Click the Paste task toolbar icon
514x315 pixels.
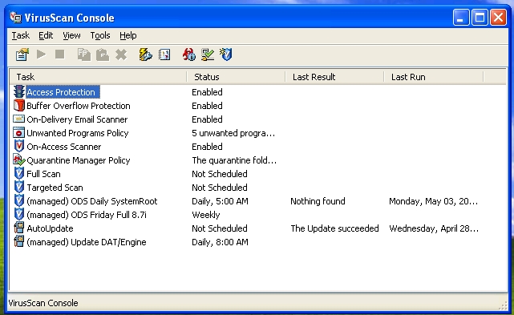[103, 55]
